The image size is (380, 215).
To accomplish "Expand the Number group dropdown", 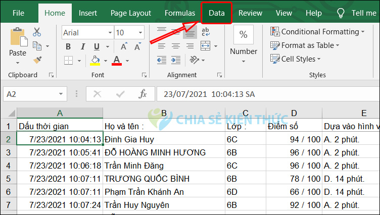I will point(244,62).
